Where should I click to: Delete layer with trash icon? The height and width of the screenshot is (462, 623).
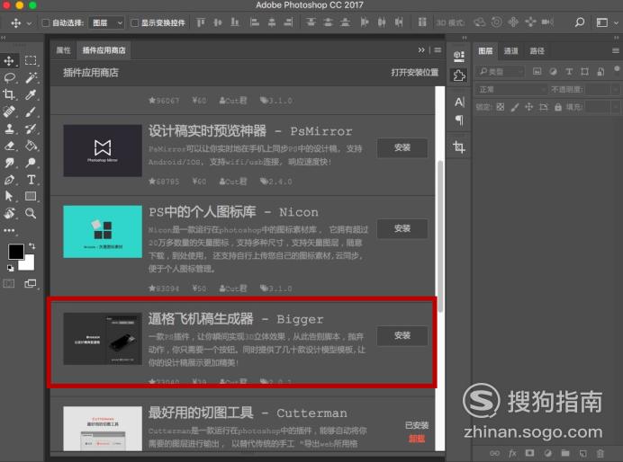click(x=600, y=453)
